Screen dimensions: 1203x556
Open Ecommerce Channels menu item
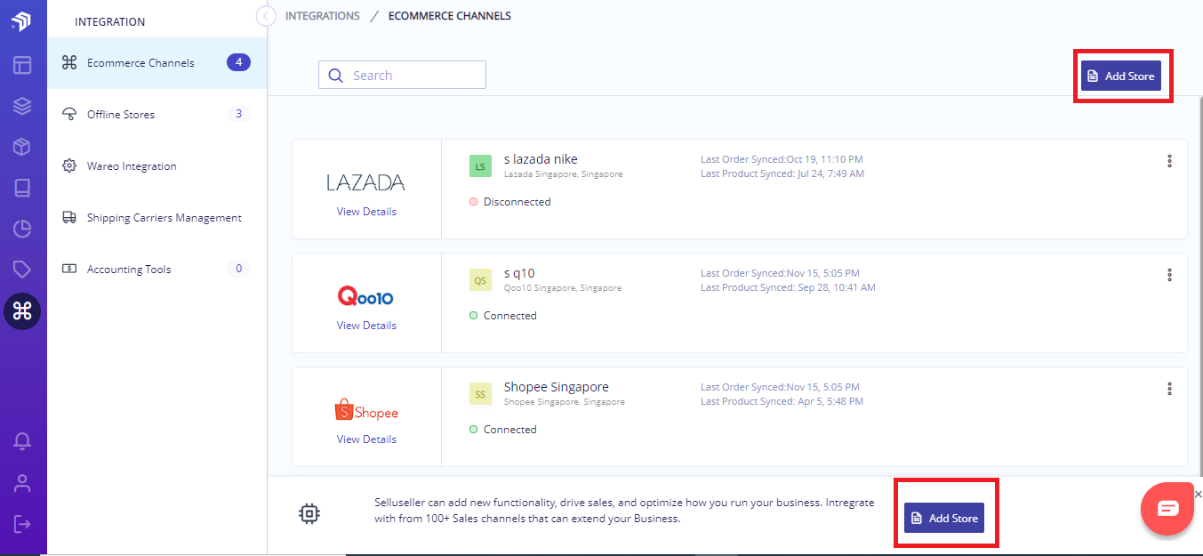(x=156, y=63)
